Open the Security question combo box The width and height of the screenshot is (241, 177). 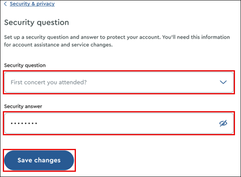(x=119, y=82)
